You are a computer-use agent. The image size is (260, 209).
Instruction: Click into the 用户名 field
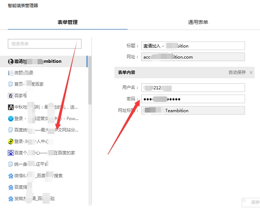(x=193, y=88)
